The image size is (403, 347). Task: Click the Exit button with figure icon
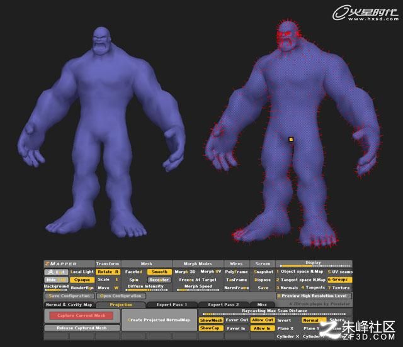coord(56,272)
